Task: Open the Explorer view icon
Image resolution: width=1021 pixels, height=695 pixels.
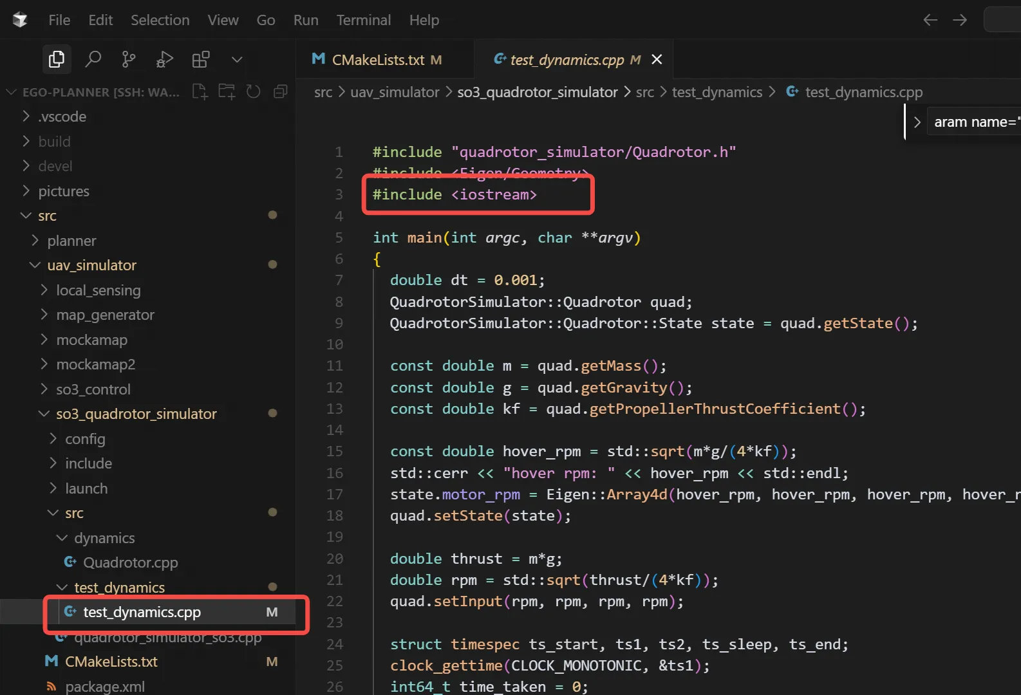Action: [57, 59]
